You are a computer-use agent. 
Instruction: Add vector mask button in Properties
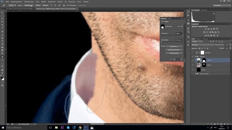(182, 26)
